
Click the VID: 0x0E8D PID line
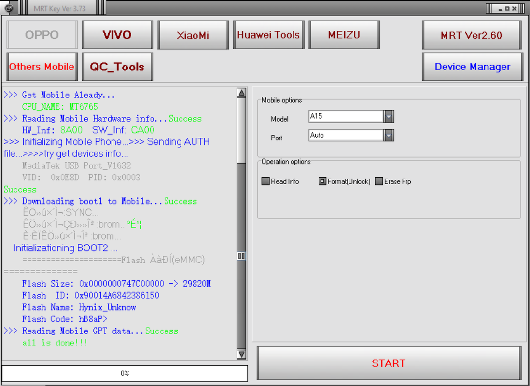coord(81,178)
